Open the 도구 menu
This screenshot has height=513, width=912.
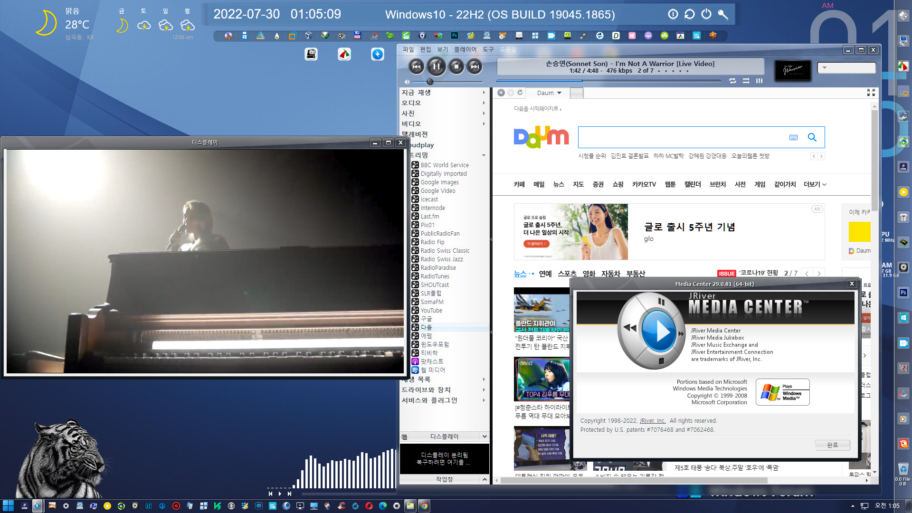click(488, 49)
